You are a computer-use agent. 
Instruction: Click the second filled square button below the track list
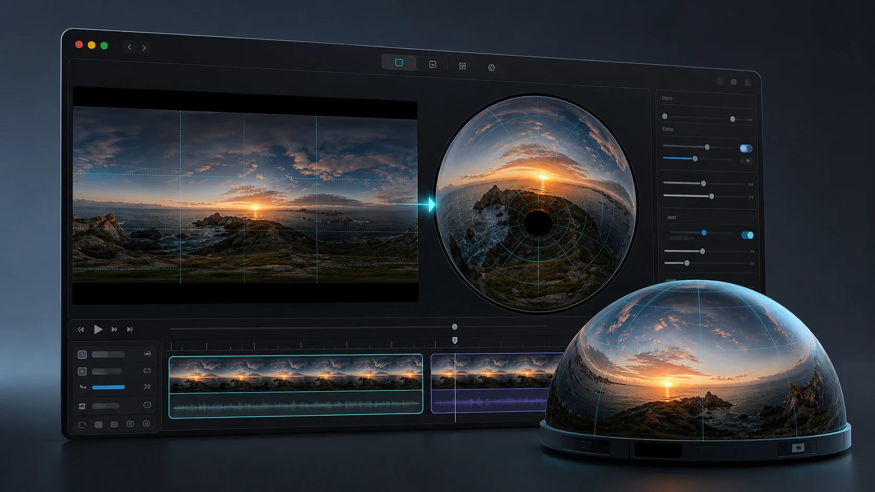click(114, 425)
